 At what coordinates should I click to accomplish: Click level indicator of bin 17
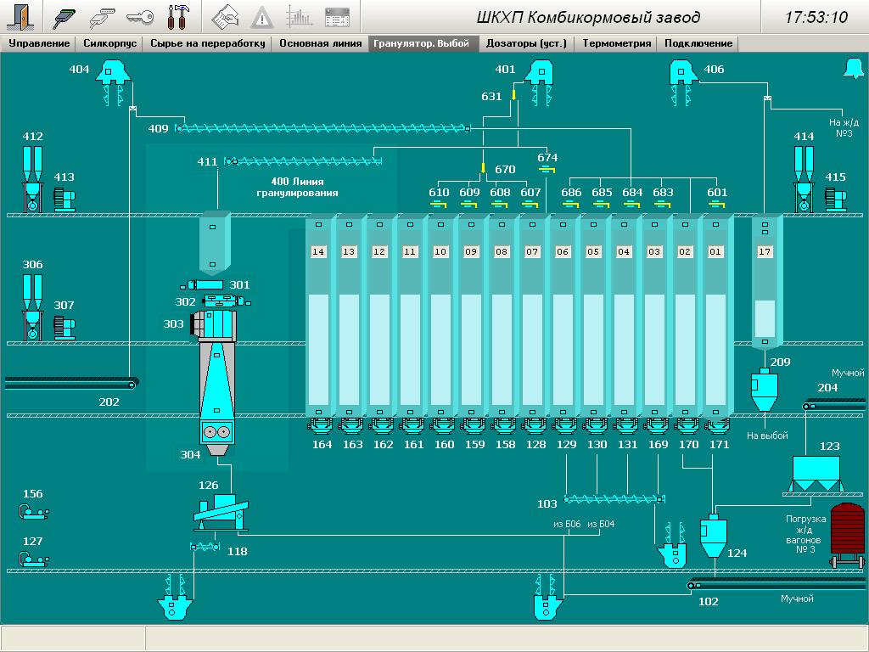(765, 318)
